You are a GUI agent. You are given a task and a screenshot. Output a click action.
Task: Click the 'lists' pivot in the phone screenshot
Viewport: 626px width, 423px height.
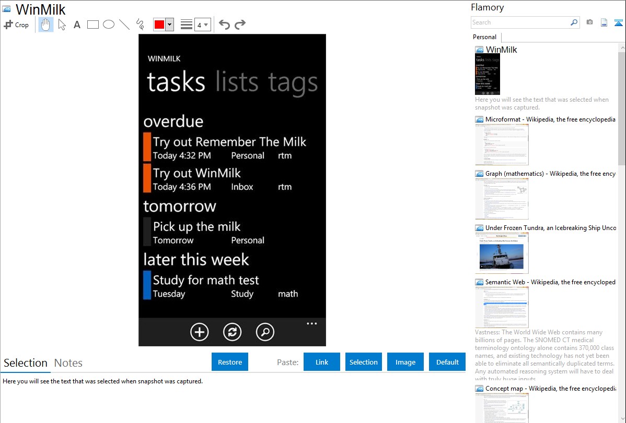pyautogui.click(x=237, y=82)
